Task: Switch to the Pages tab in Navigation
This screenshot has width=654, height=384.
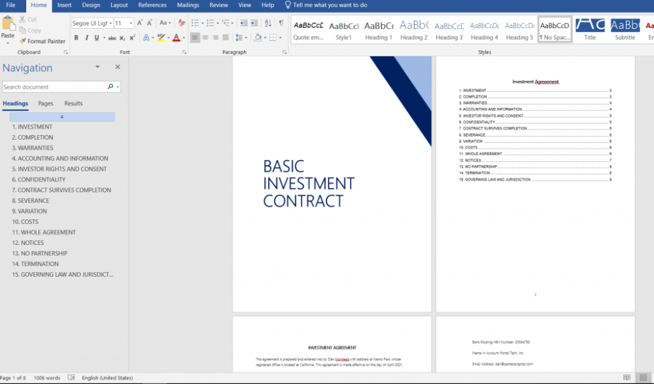Action: (x=46, y=103)
